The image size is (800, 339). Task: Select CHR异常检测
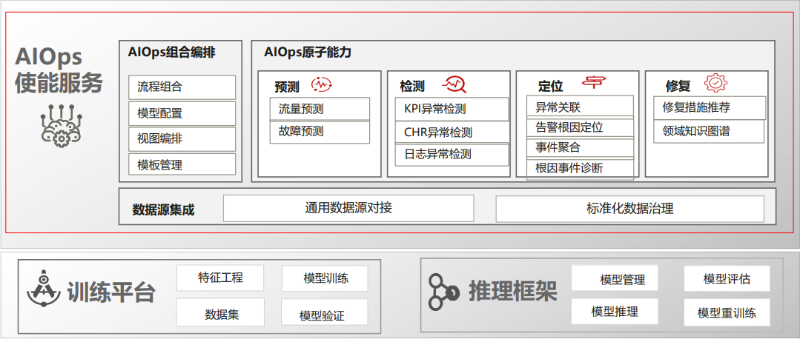coord(452,132)
